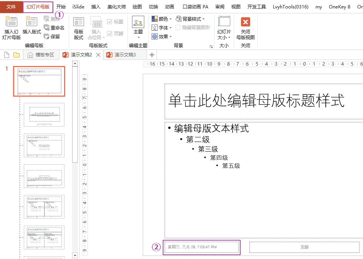Open the iSlide ribbon tab

(x=78, y=7)
